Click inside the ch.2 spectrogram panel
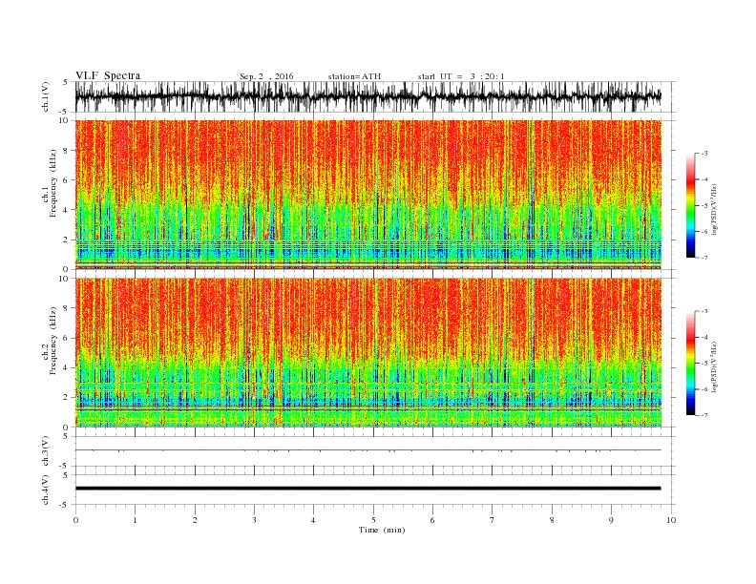Image resolution: width=756 pixels, height=584 pixels. click(367, 352)
